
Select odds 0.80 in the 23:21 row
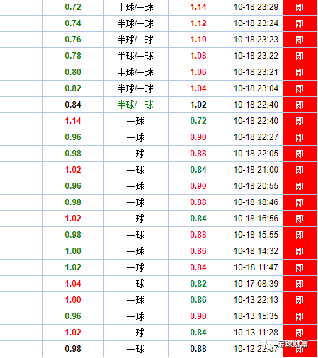click(x=73, y=72)
